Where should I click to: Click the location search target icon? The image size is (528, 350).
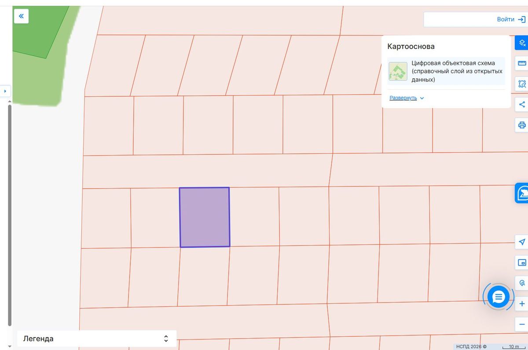coord(522,283)
